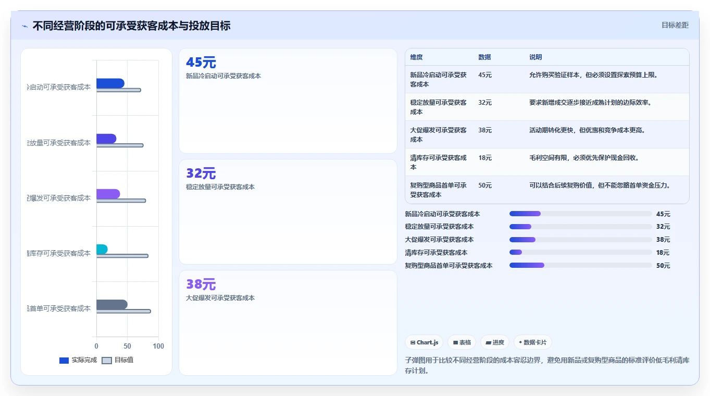Screen dimensions: 710x396
Task: Select the large 32元 card value
Action: click(x=201, y=174)
